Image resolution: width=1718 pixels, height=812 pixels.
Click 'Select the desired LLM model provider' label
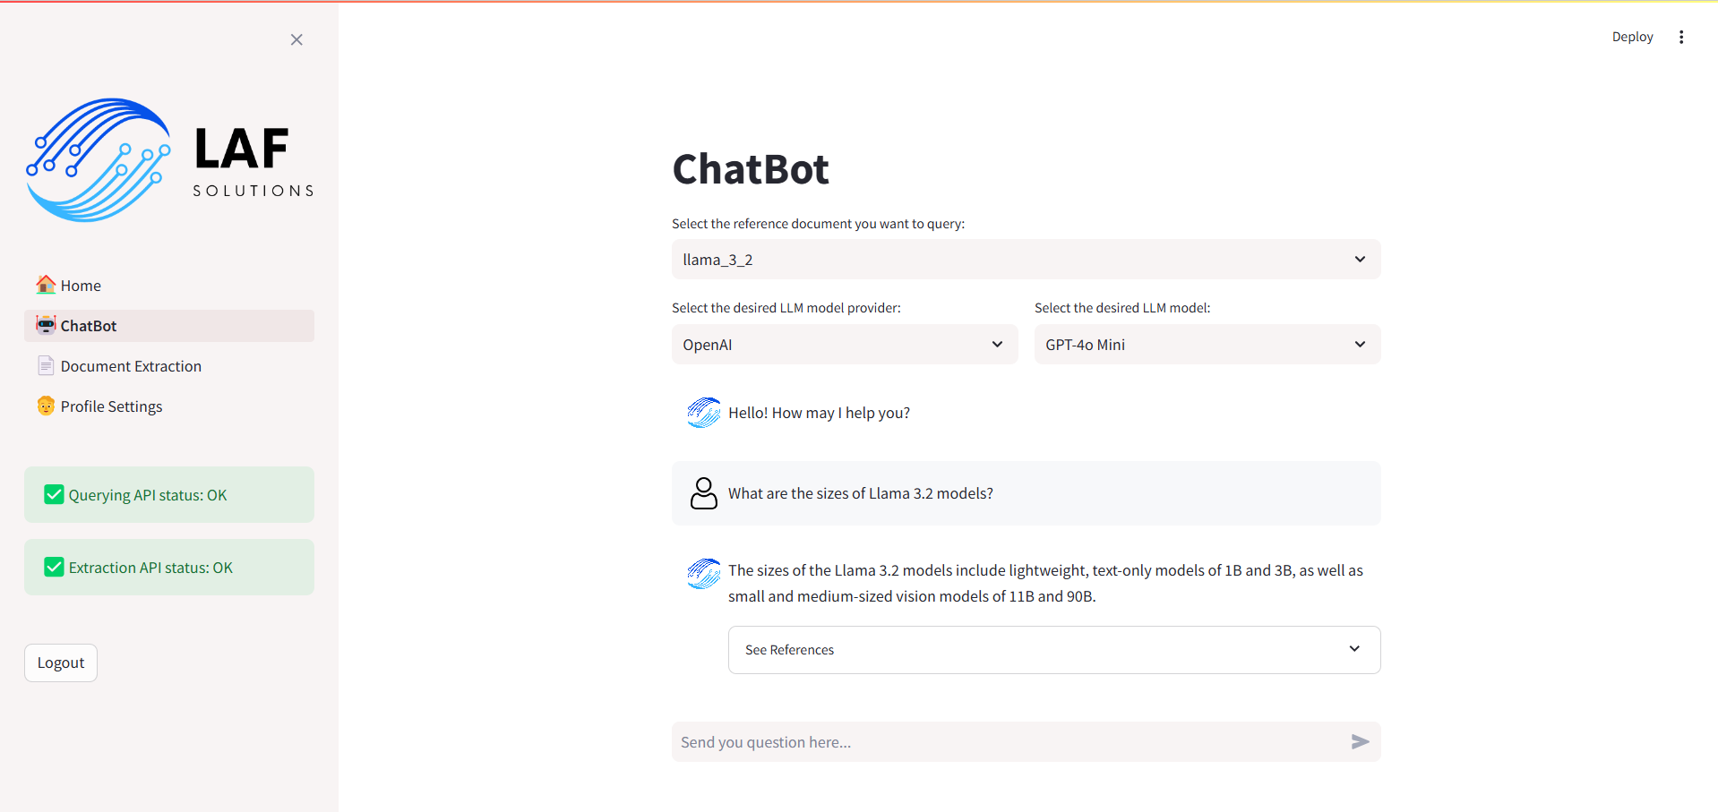tap(786, 307)
